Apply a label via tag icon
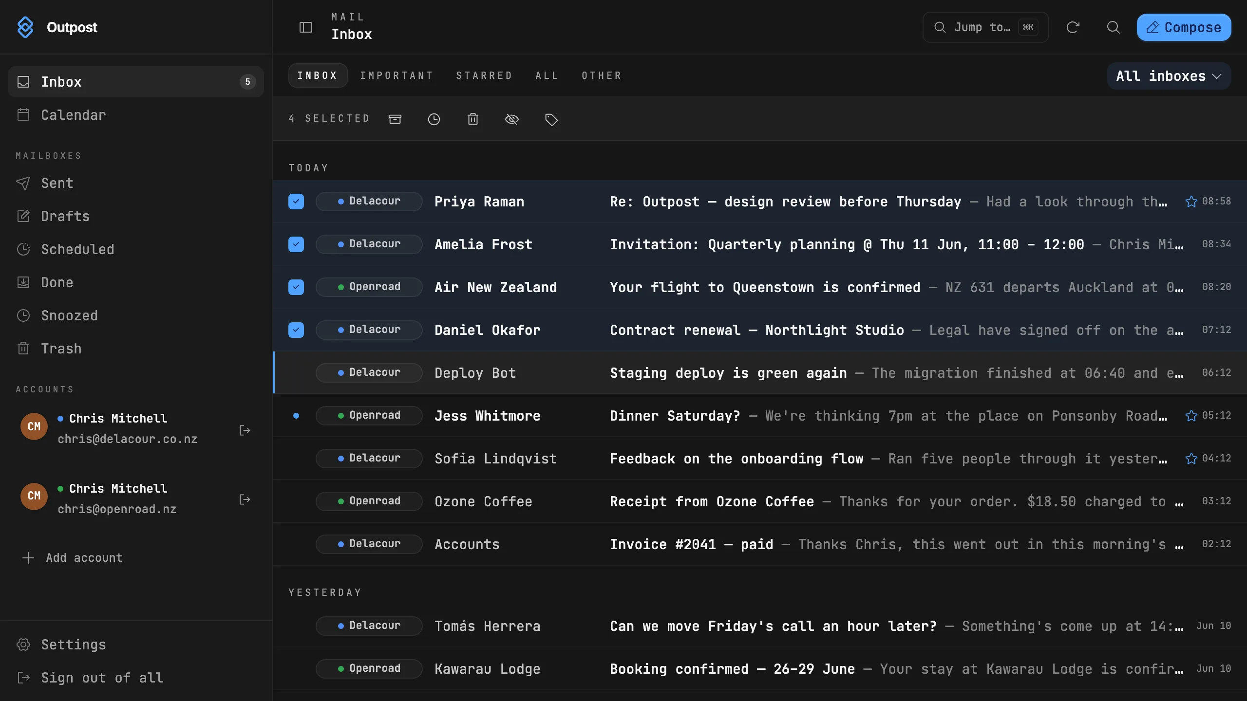Viewport: 1247px width, 701px height. (x=551, y=119)
